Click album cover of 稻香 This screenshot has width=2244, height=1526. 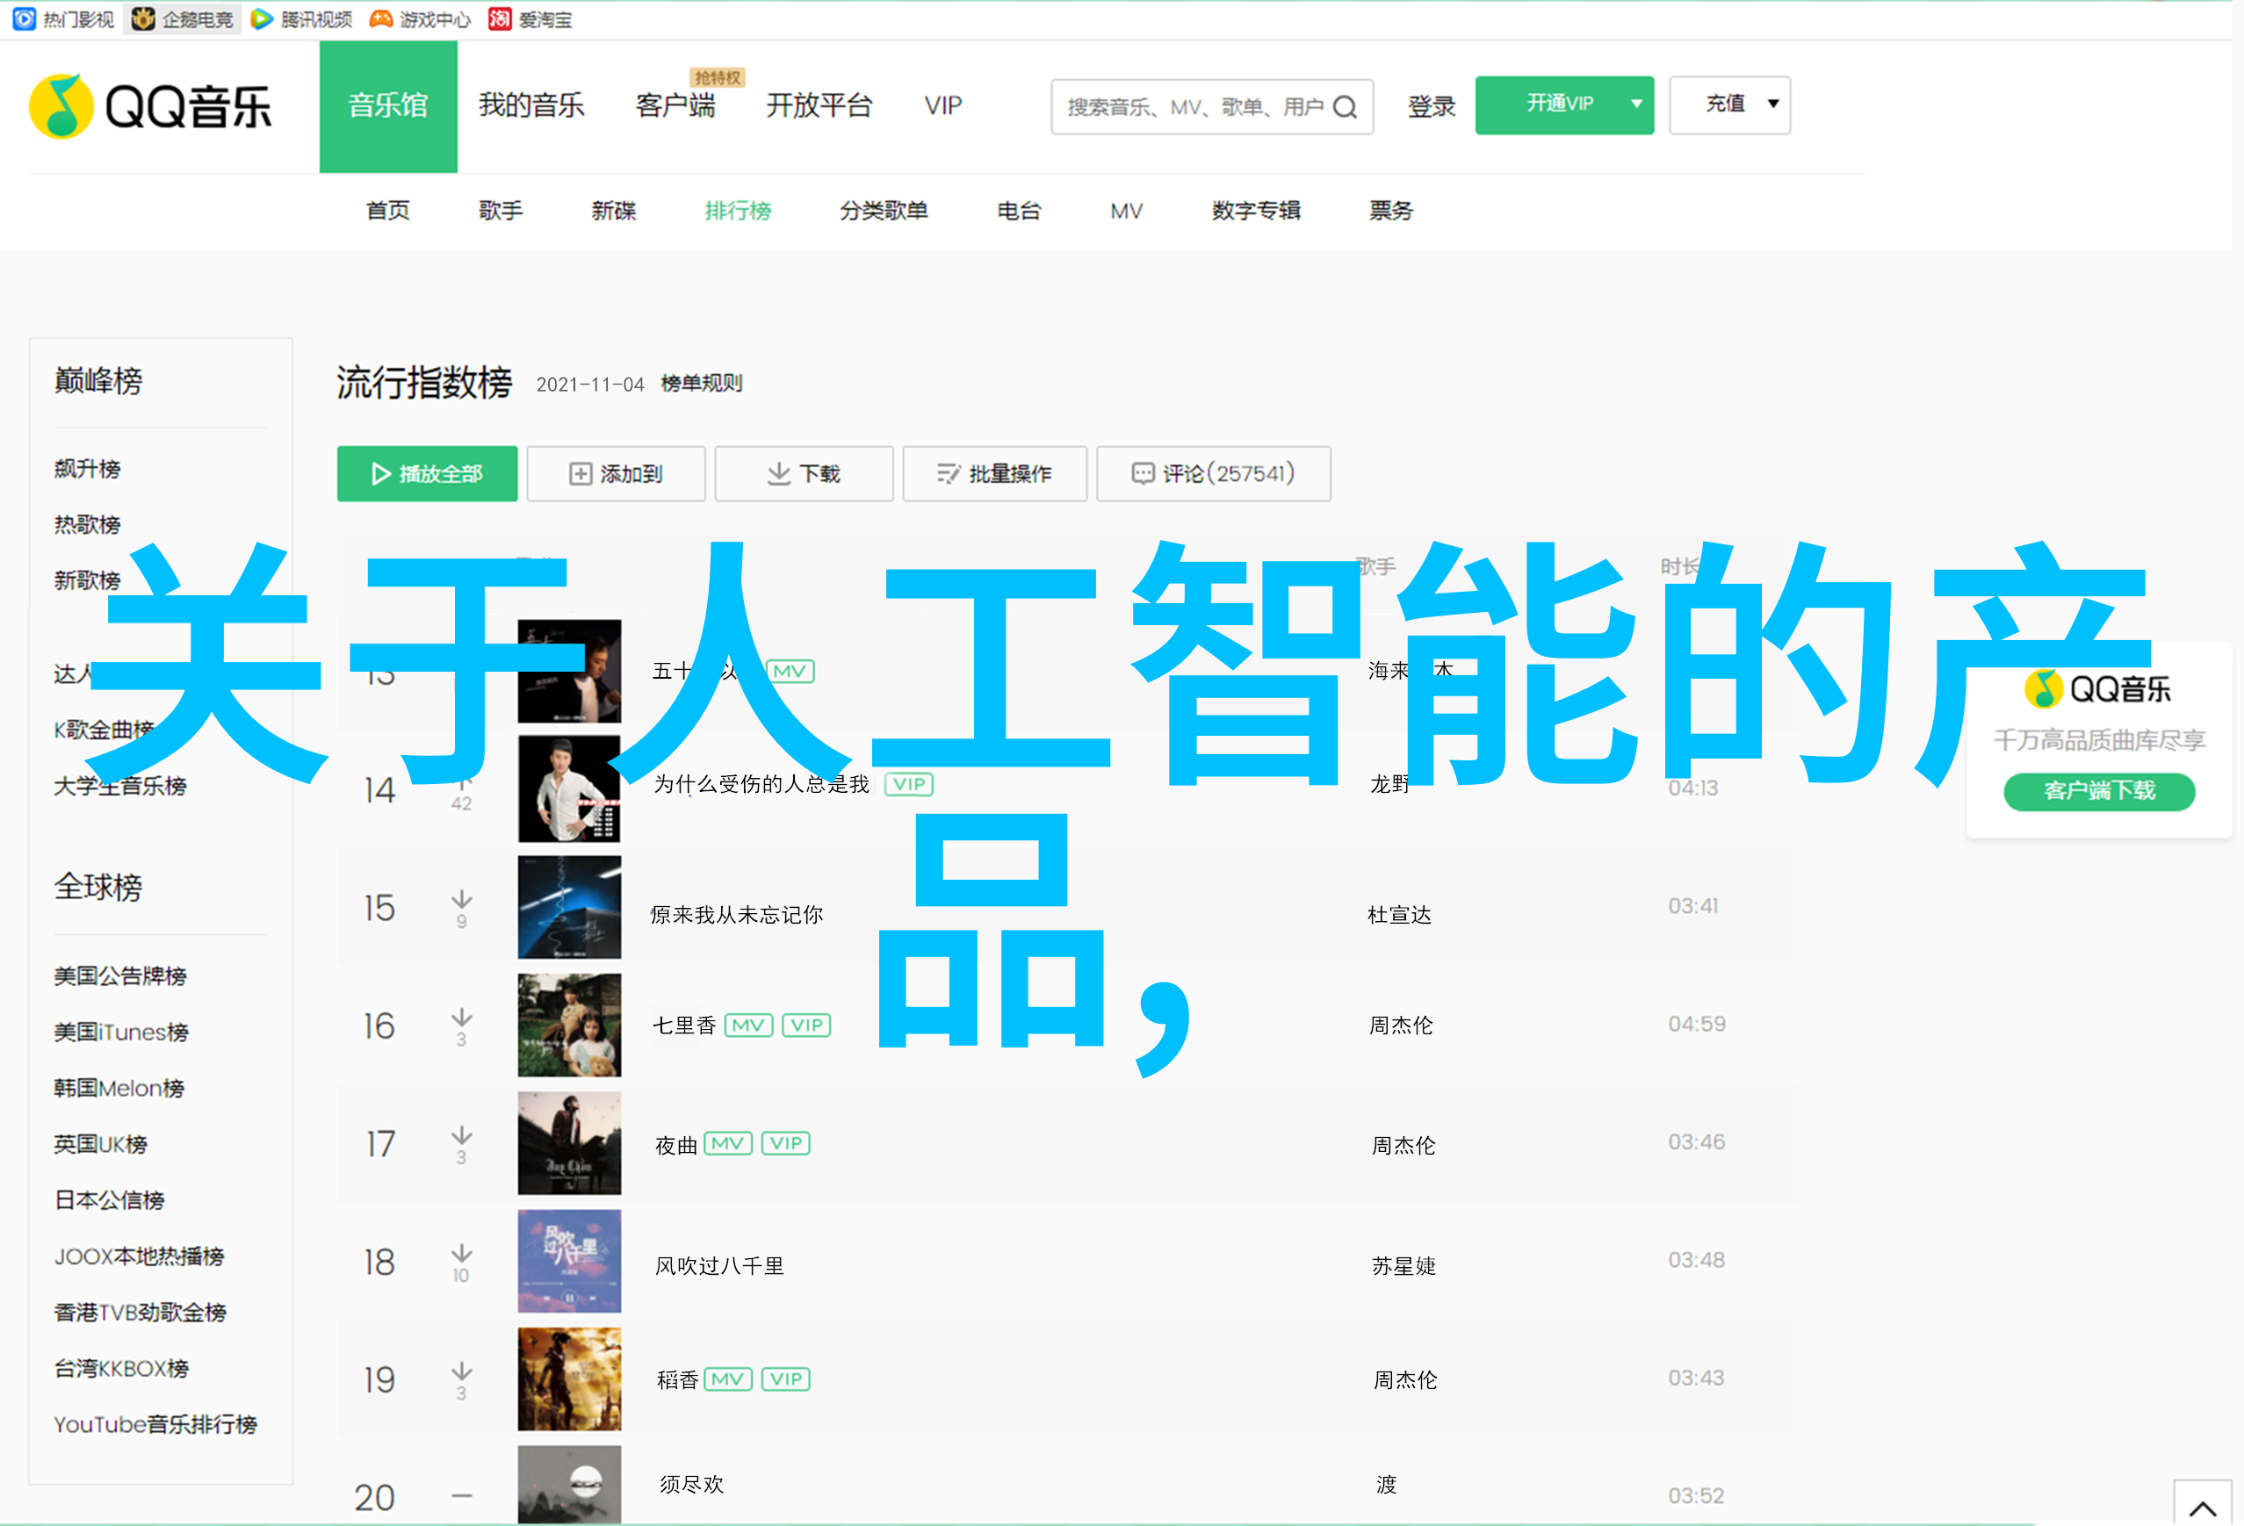coord(570,1378)
